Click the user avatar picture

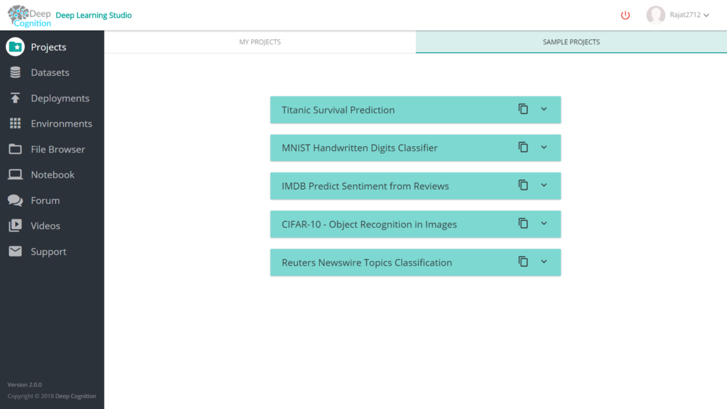656,15
